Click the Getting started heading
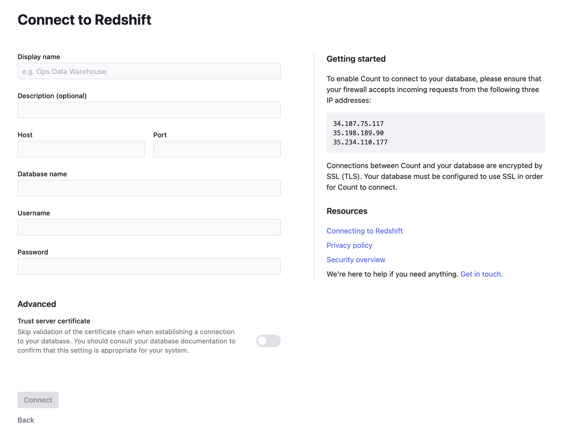The height and width of the screenshot is (438, 574). tap(356, 59)
